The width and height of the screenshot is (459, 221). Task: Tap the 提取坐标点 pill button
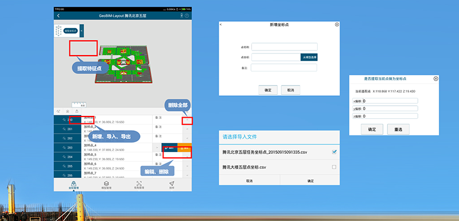(x=71, y=30)
